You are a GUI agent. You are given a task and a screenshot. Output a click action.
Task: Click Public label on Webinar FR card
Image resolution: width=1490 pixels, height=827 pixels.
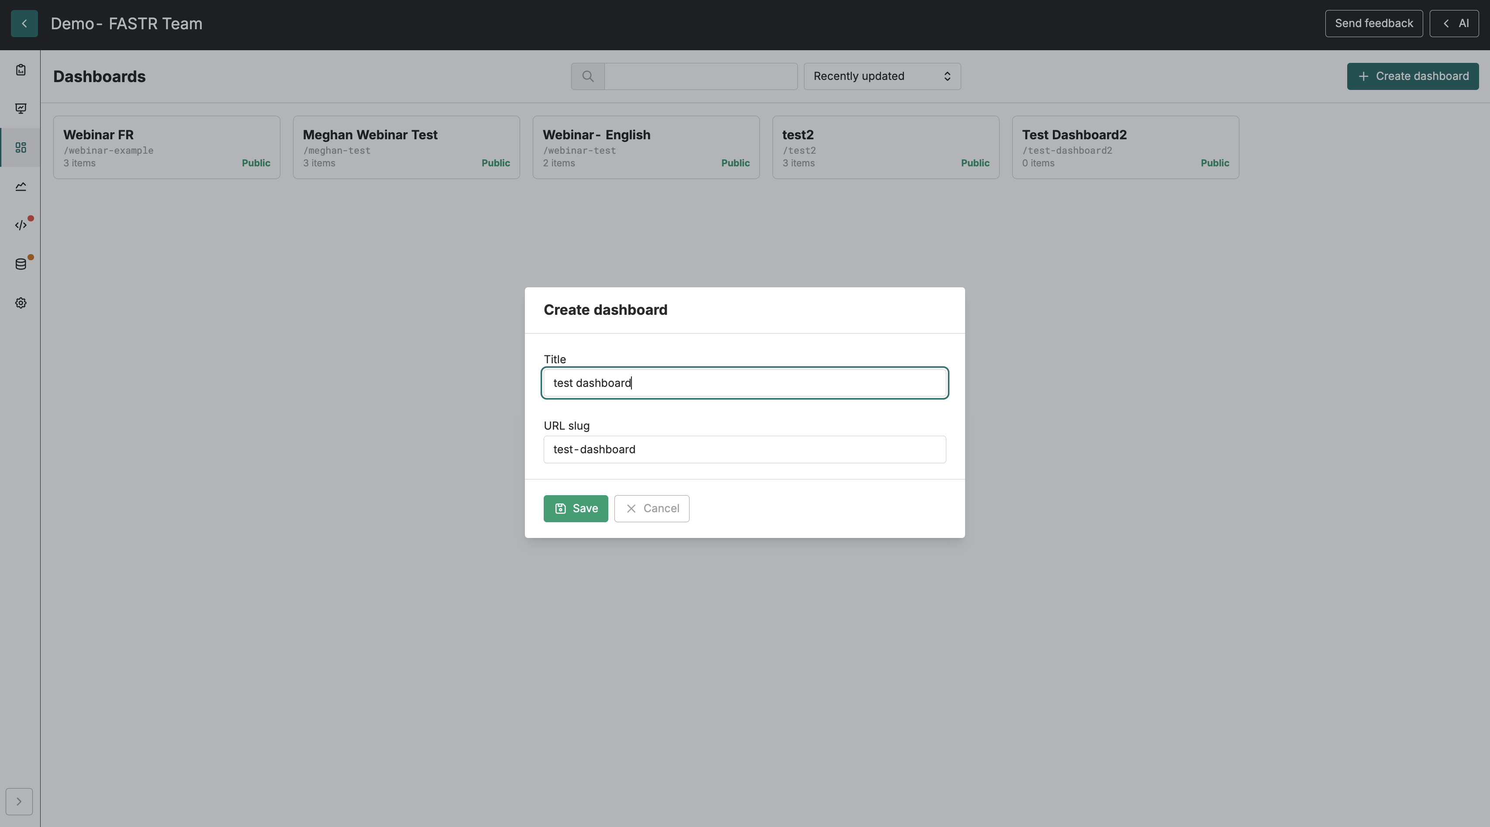(x=255, y=163)
